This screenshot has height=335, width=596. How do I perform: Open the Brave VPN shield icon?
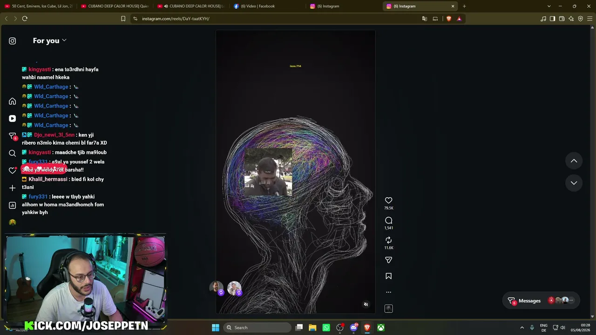581,19
